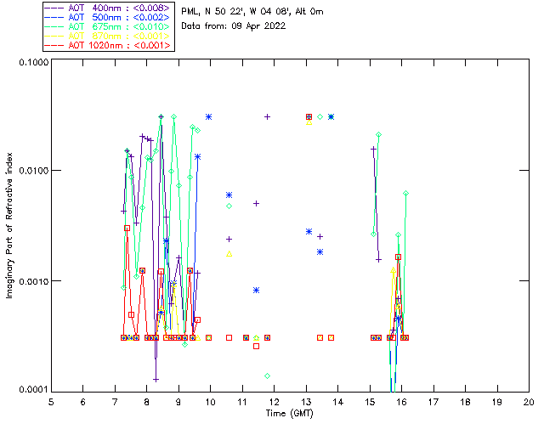Image resolution: width=544 pixels, height=435 pixels.
Task: Click the 'AOT 675nm : <0.010>' legend entry
Action: tap(109, 26)
